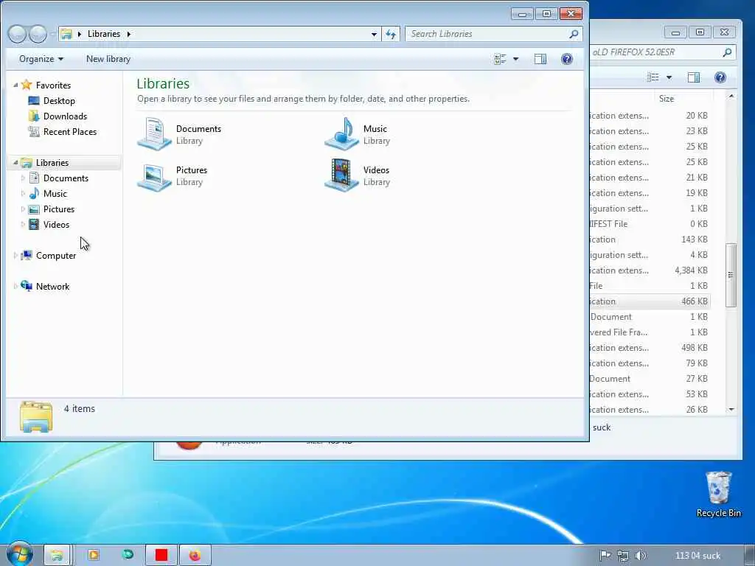This screenshot has width=755, height=566.
Task: Open the recent pages dropdown by nav buttons
Action: (52, 34)
